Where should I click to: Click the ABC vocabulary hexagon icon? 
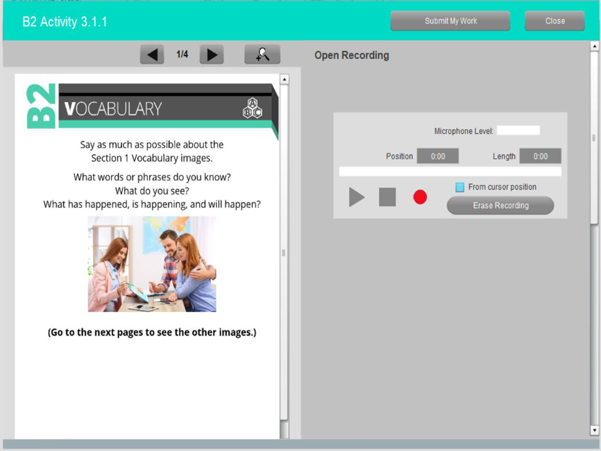(252, 108)
